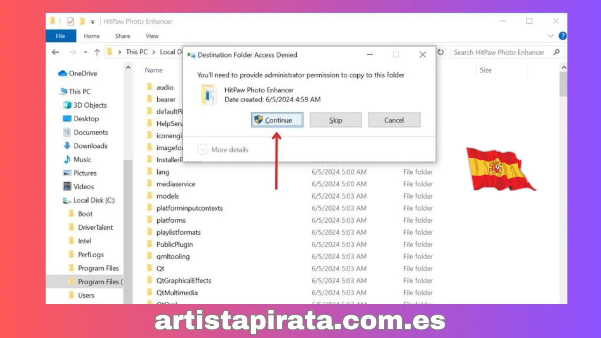Viewport: 601px width, 338px height.
Task: Select This PC in the navigation pane
Action: pyautogui.click(x=75, y=92)
